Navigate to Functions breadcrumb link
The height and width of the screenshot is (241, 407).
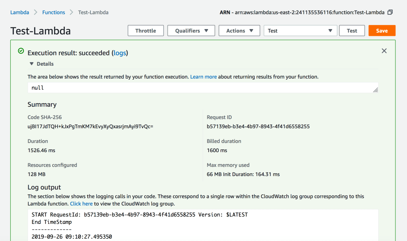tap(53, 12)
